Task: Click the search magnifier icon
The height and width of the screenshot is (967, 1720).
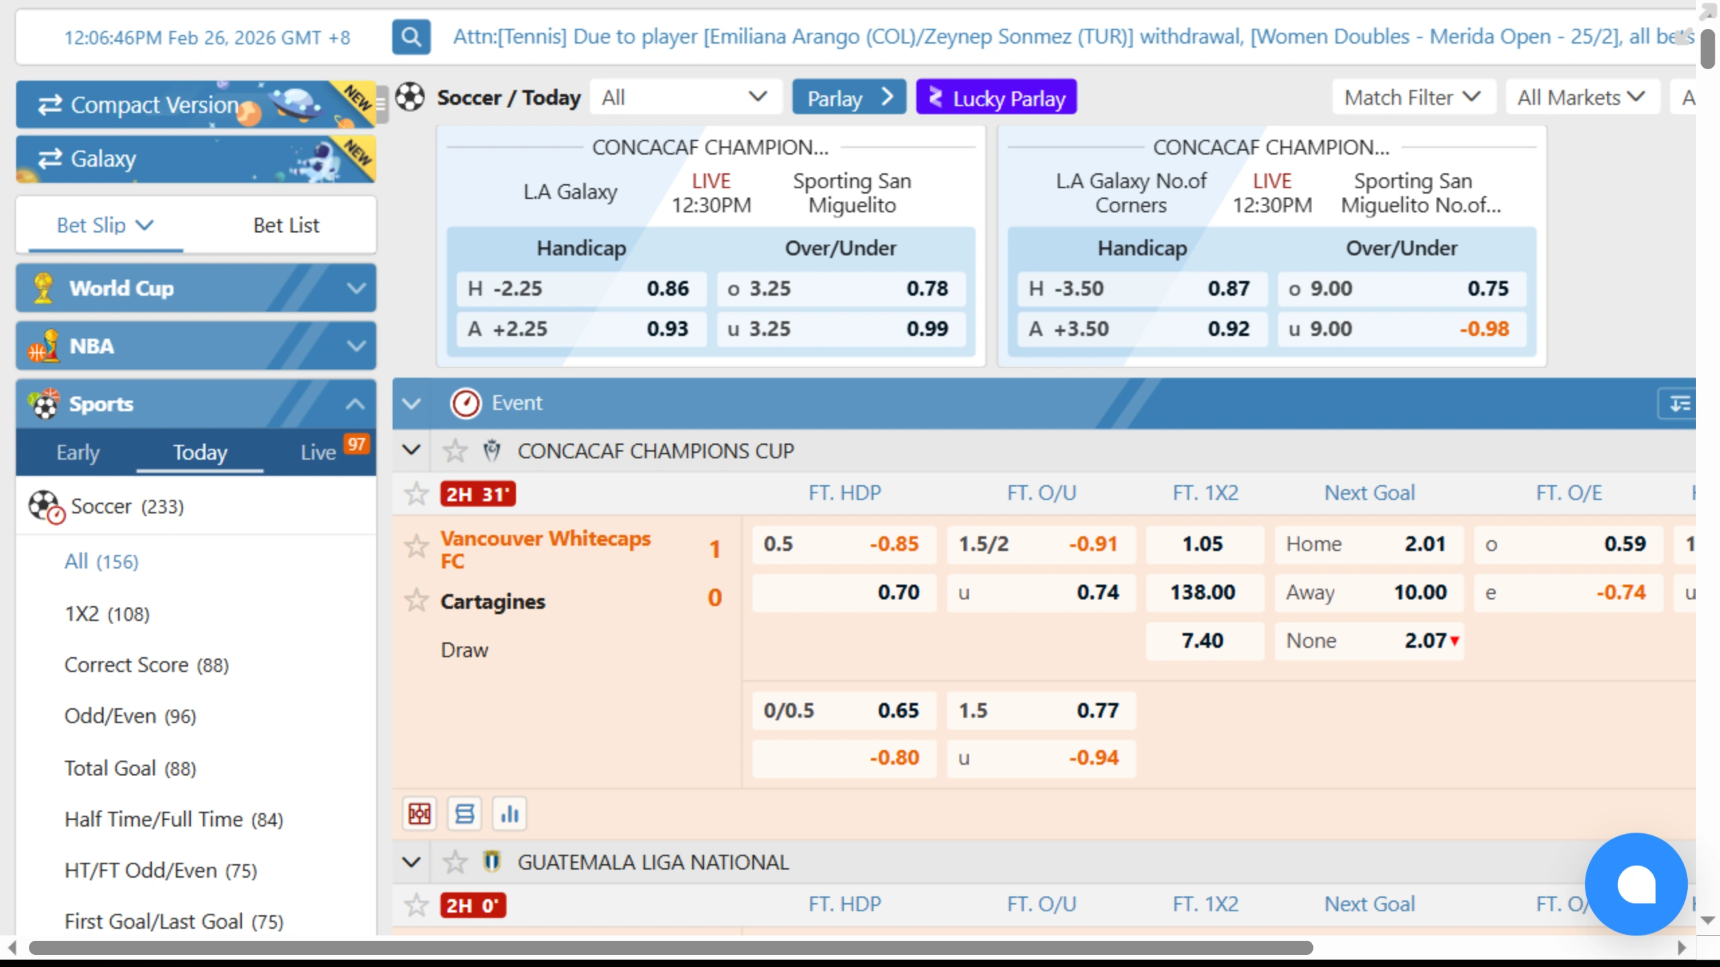Action: (x=411, y=37)
